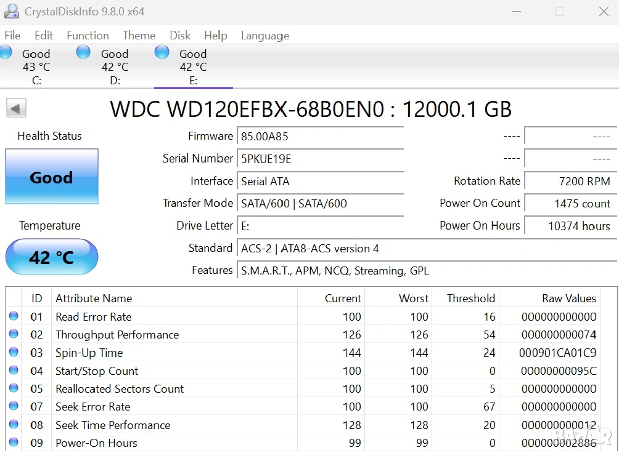Screen dimensions: 619x453
Task: Click the Attribute Name column header
Action: (x=94, y=299)
